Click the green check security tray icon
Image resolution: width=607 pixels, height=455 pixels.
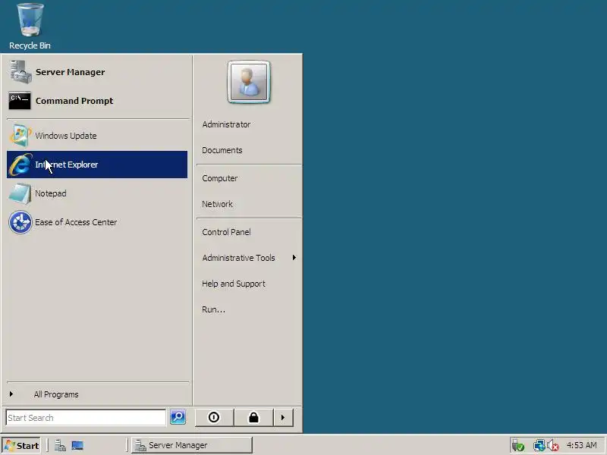coord(518,446)
